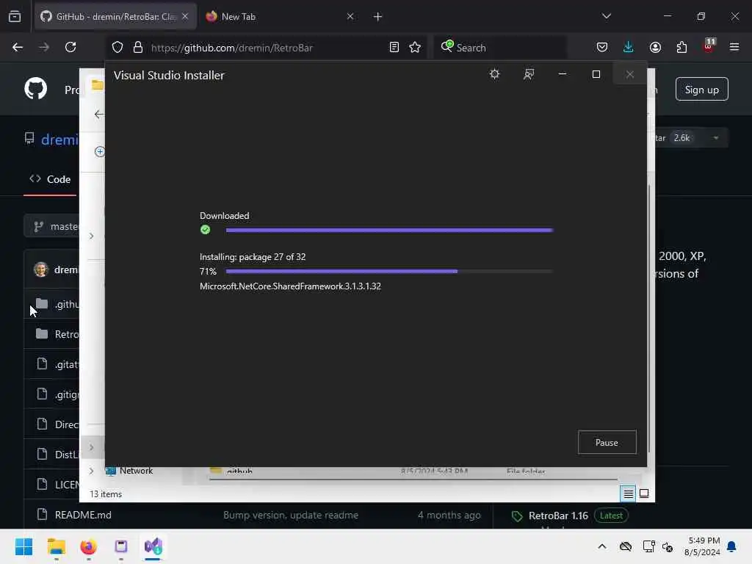Go forward in Firefox
This screenshot has height=564, width=752.
point(44,48)
